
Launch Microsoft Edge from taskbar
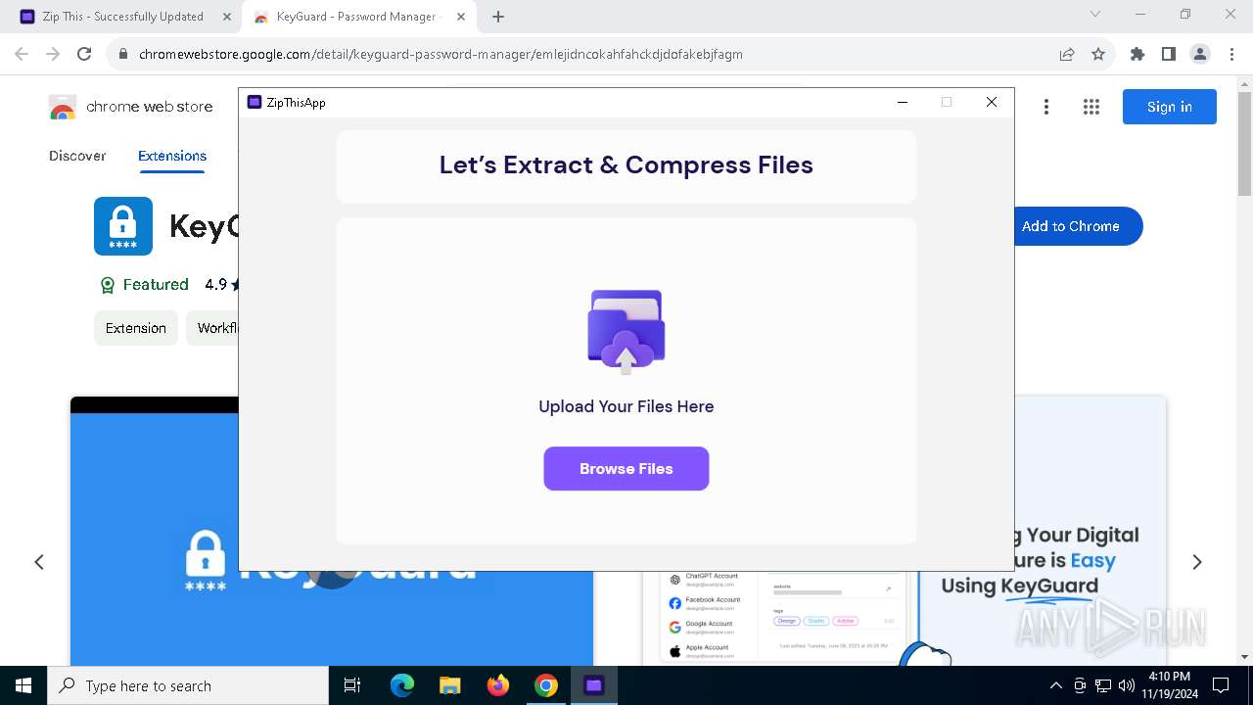402,685
